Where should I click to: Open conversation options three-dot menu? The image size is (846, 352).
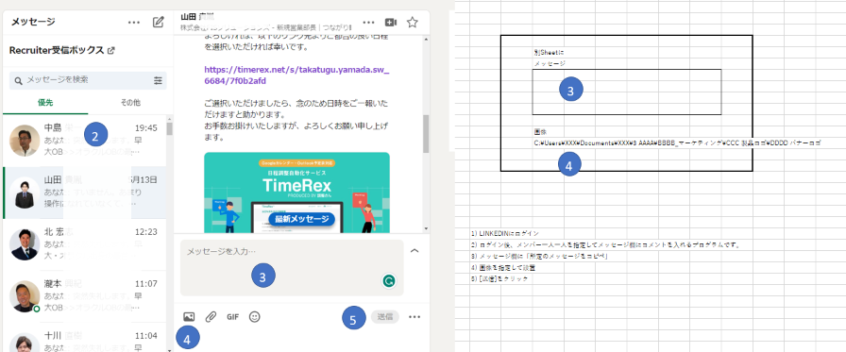(x=368, y=22)
